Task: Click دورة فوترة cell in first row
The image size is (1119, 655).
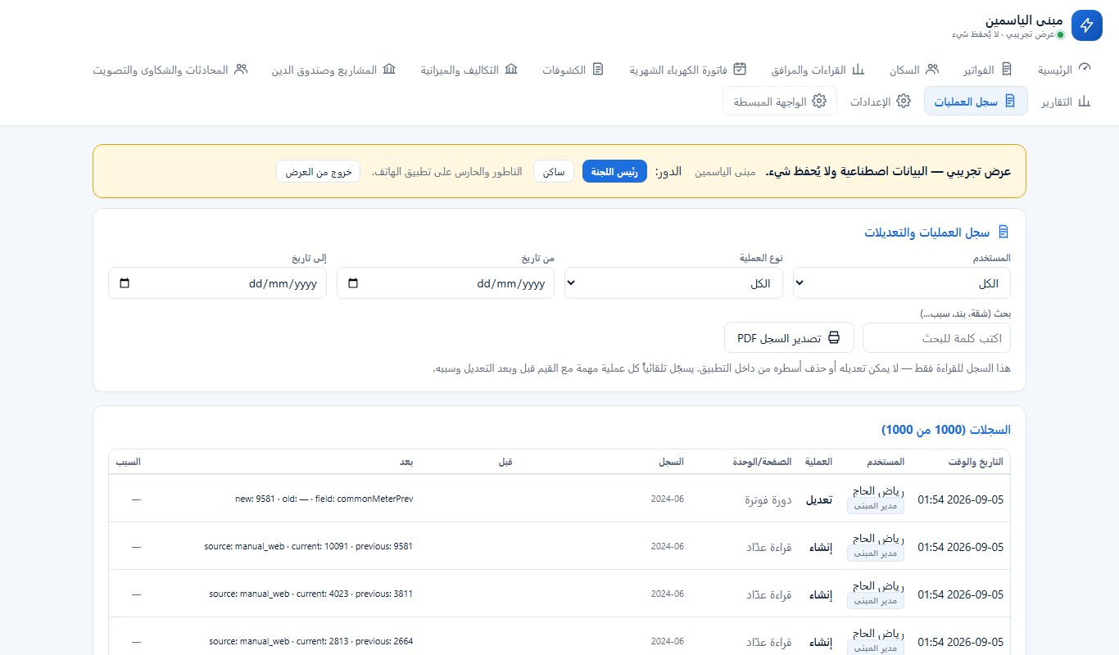Action: pyautogui.click(x=767, y=499)
